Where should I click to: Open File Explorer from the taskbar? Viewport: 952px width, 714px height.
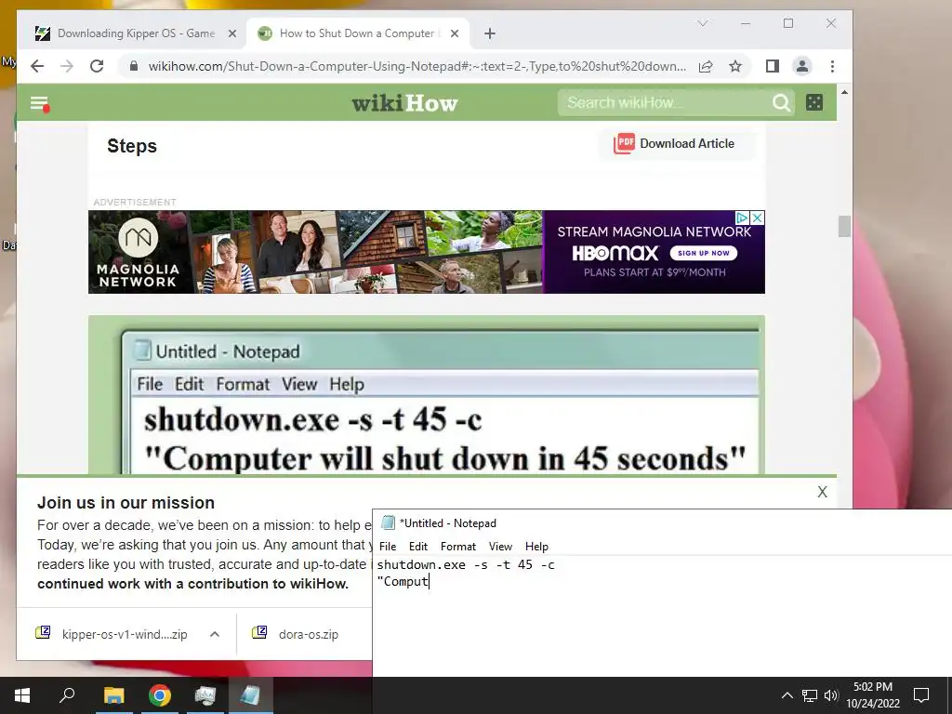click(113, 695)
